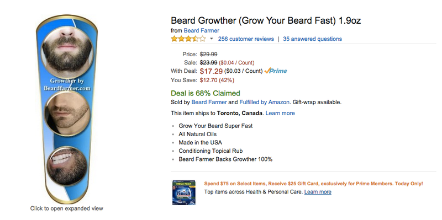Open the Finish Mega Pack thumbnail
This screenshot has width=442, height=220.
click(184, 192)
